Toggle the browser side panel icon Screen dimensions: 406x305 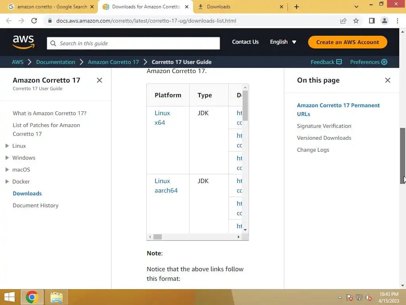(x=372, y=21)
